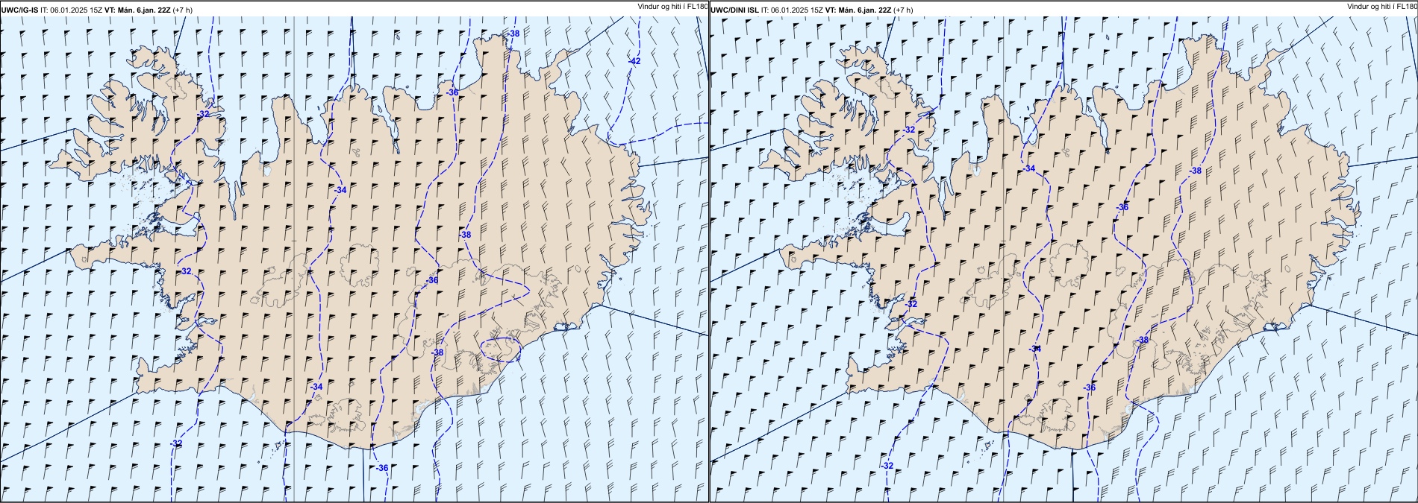Select right map's 'Vindur og hiti í FL180' caption

1381,6
